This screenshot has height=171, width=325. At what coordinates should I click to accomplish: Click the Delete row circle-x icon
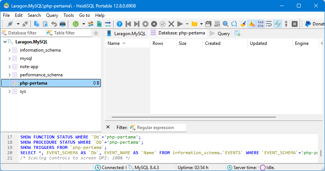click(154, 24)
